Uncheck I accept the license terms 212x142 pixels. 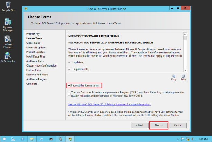(69, 85)
